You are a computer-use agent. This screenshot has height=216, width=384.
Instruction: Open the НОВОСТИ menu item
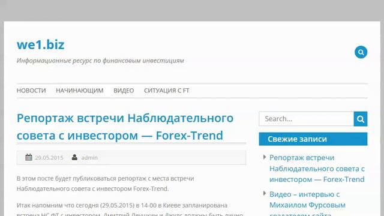(31, 91)
